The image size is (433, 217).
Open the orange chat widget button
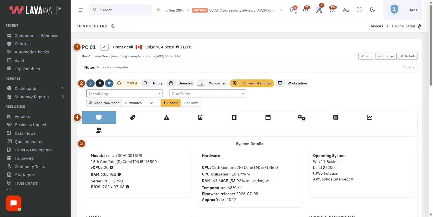[14, 203]
